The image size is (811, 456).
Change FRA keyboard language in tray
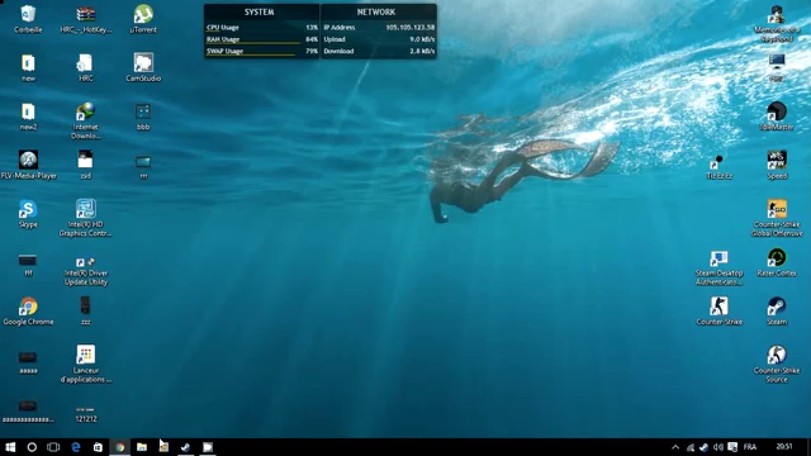point(750,447)
